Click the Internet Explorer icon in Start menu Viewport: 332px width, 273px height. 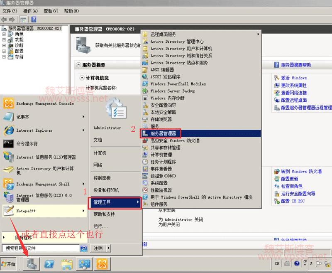[x=9, y=130]
